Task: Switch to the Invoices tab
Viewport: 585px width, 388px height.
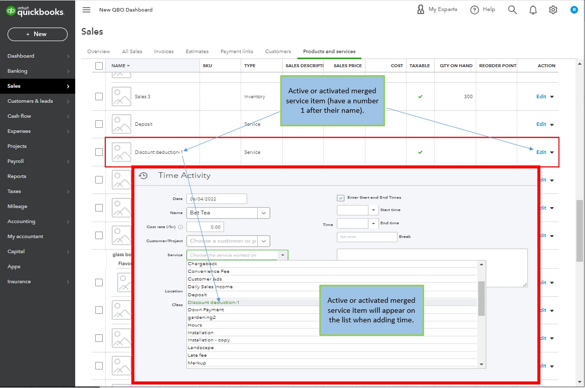Action: click(x=164, y=52)
